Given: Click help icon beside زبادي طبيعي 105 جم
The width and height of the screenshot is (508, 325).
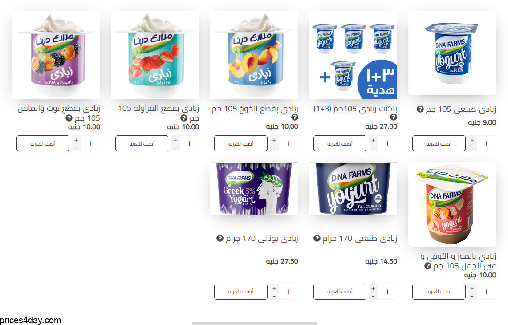Looking at the screenshot, I should (420, 109).
